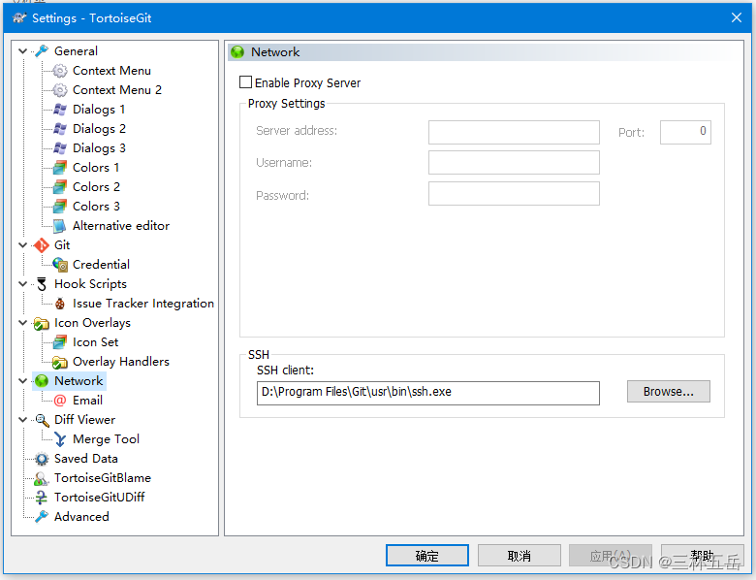Close the TortoiseGit Settings window
756x580 pixels.
[737, 17]
